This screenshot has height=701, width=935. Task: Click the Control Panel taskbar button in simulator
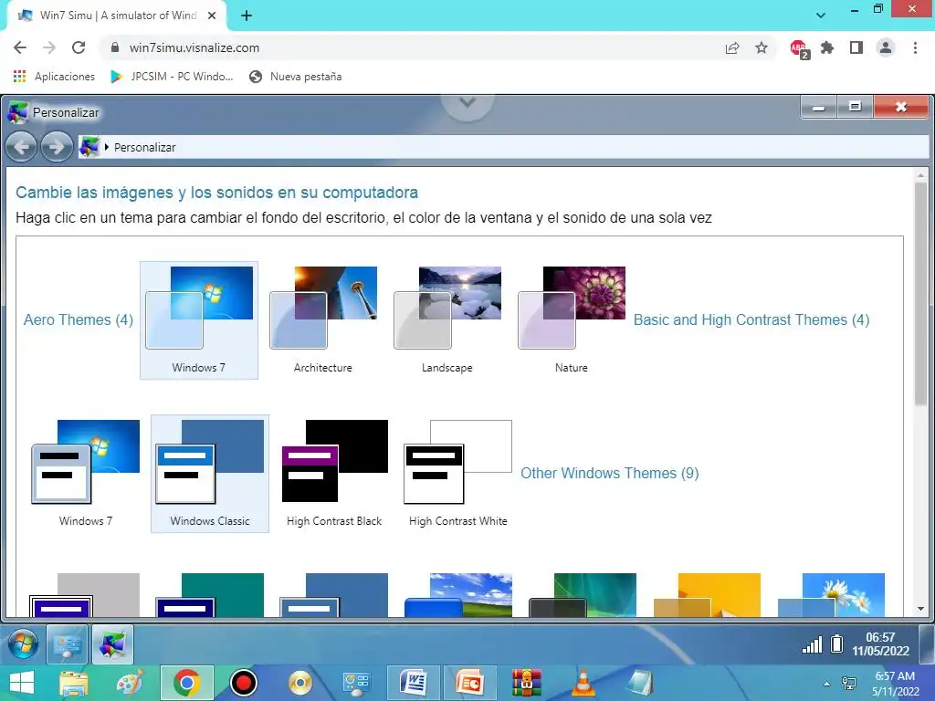point(67,644)
